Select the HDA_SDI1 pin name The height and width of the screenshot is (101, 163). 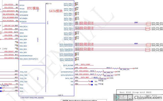pos(23,43)
